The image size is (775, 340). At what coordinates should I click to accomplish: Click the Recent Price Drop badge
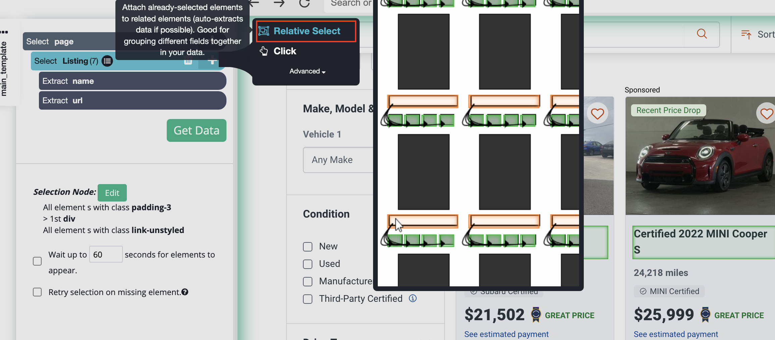tap(668, 110)
